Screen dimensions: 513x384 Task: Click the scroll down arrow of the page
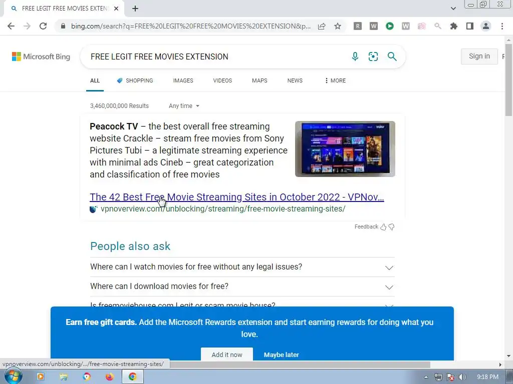(508, 356)
